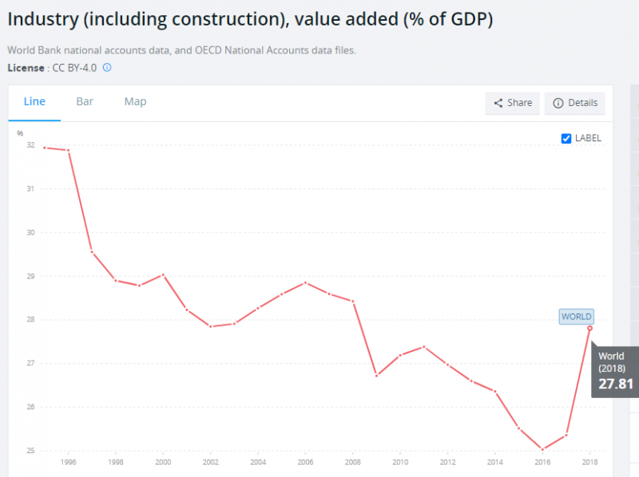The image size is (639, 477).
Task: Open the Map view tab
Action: pos(135,101)
